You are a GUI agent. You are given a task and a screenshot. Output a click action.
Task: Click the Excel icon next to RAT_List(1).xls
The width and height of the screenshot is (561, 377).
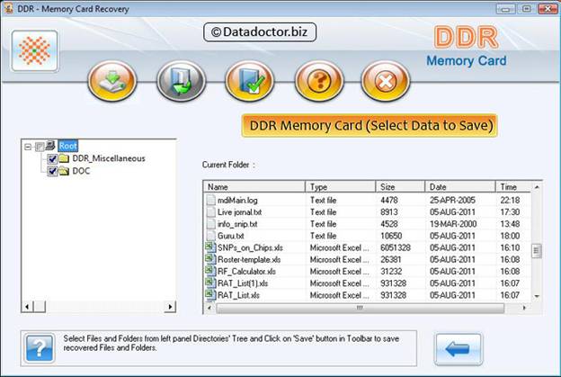pyautogui.click(x=210, y=283)
